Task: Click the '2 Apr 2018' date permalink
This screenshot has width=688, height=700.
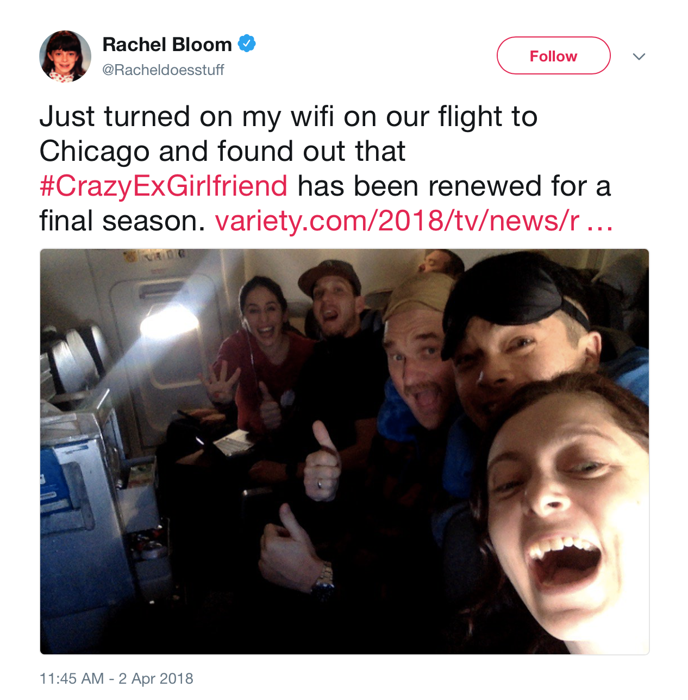Action: (x=156, y=679)
